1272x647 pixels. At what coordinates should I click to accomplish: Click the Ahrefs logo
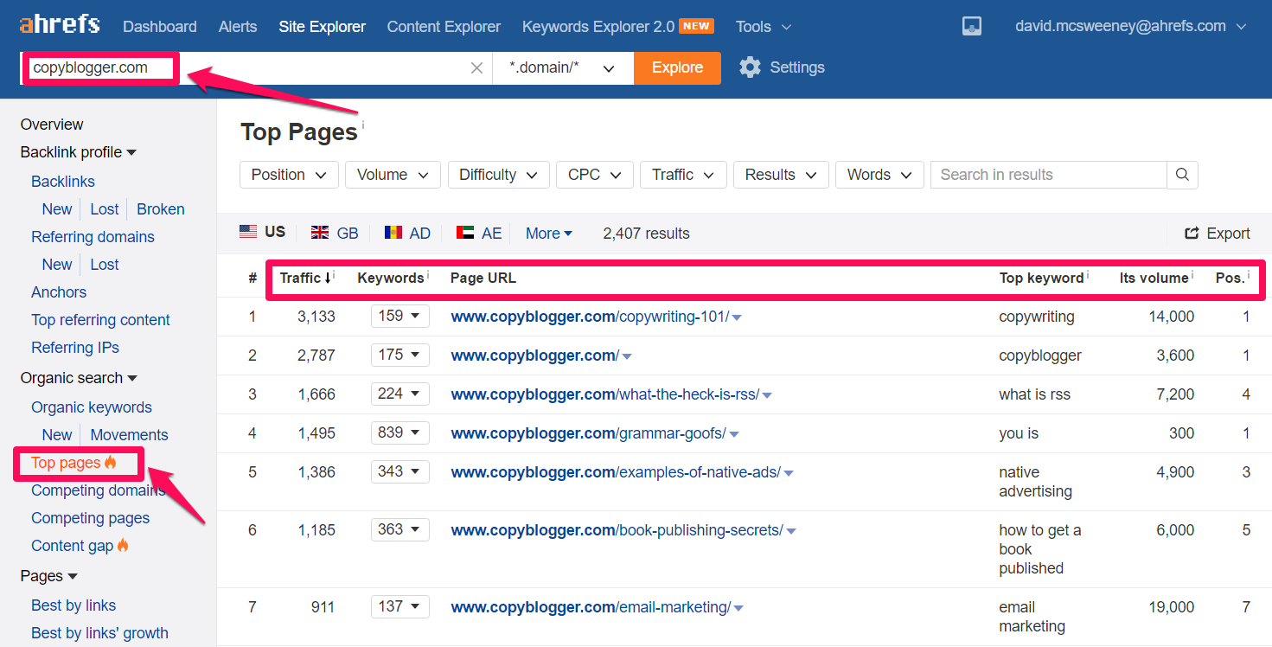click(x=59, y=25)
